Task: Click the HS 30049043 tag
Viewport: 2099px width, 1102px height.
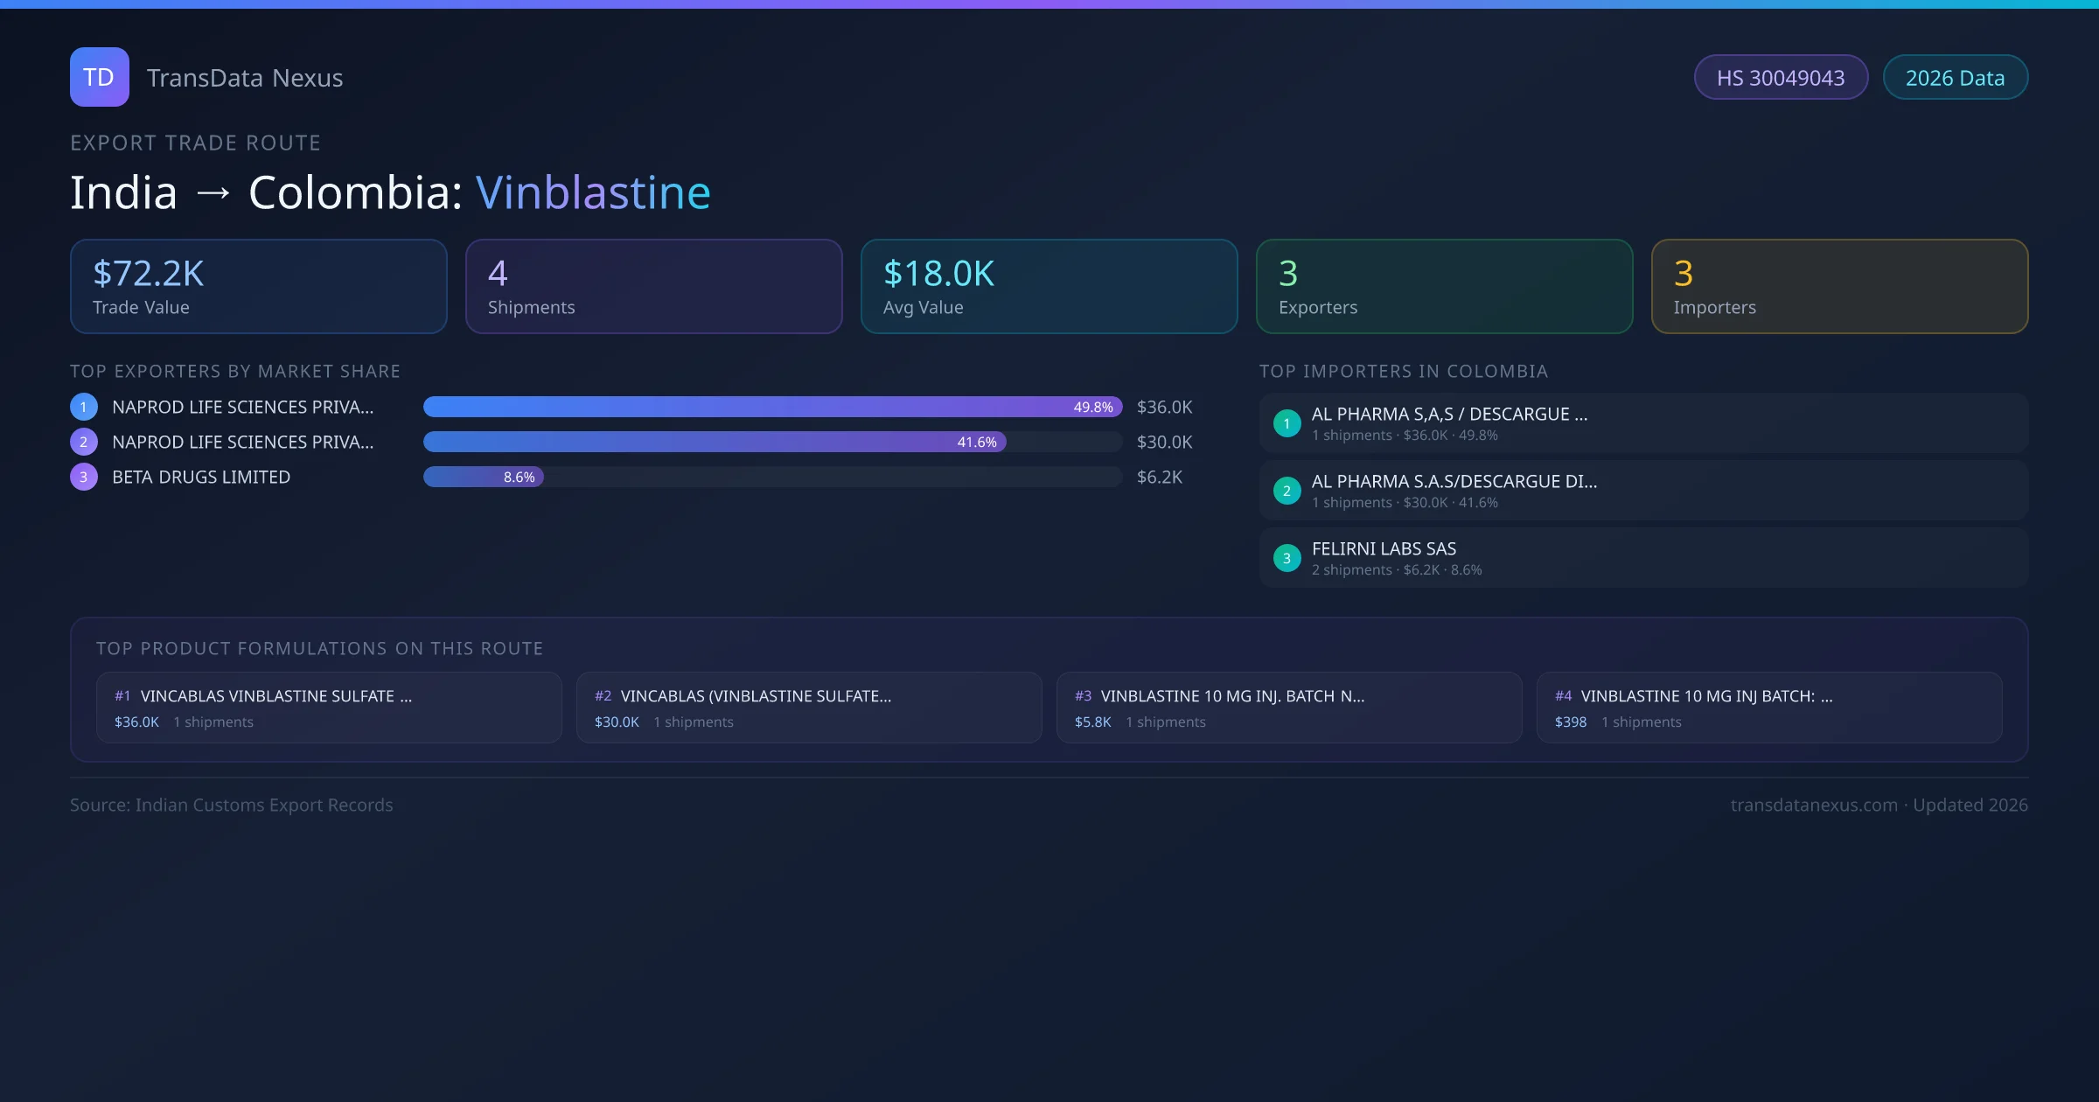Action: coord(1781,78)
